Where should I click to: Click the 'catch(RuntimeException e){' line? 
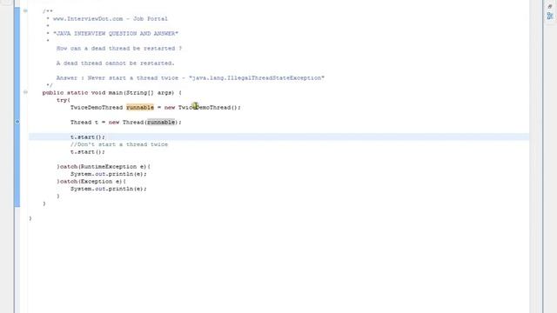pos(104,166)
